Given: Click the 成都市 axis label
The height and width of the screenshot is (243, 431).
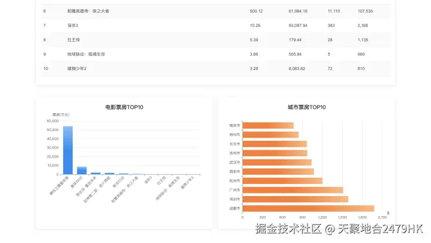Looking at the screenshot, I should 235,209.
